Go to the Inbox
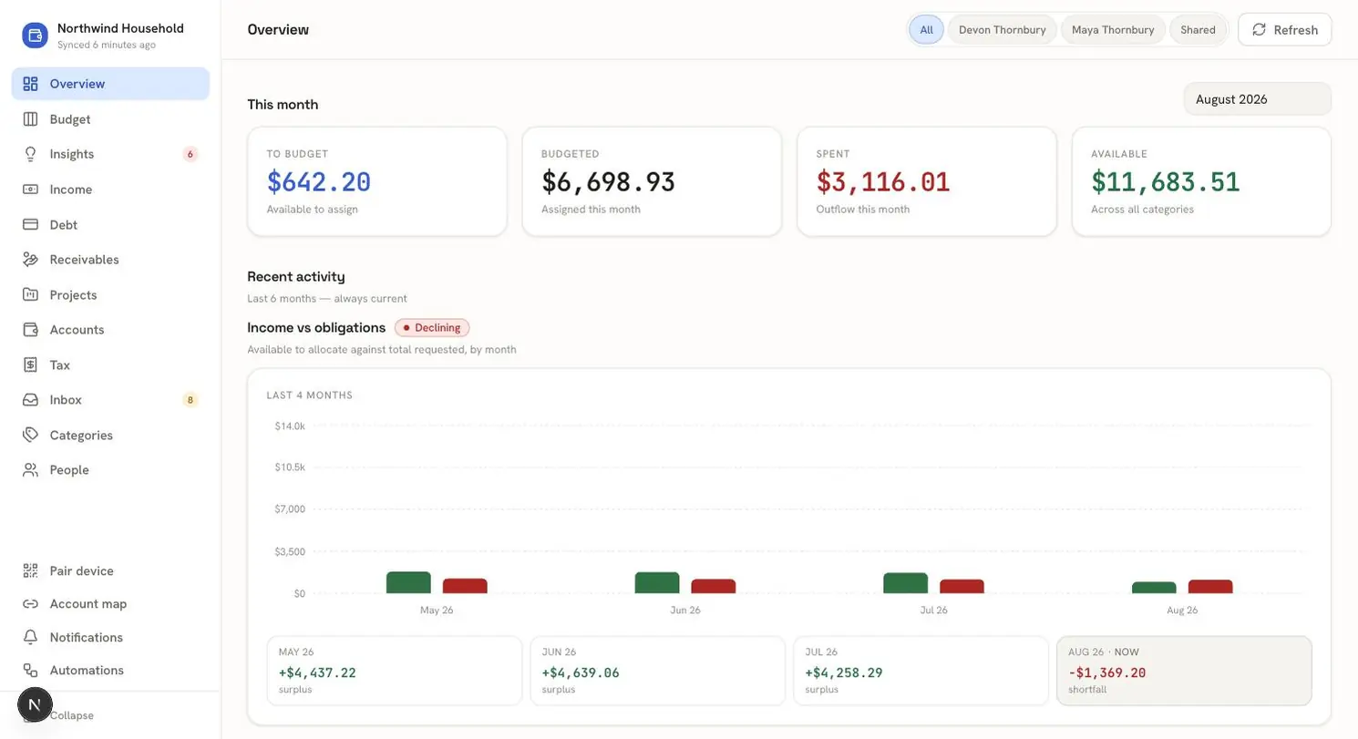Image resolution: width=1358 pixels, height=739 pixels. tap(110, 400)
